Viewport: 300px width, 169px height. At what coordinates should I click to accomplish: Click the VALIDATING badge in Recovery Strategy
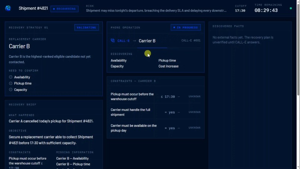click(x=86, y=28)
